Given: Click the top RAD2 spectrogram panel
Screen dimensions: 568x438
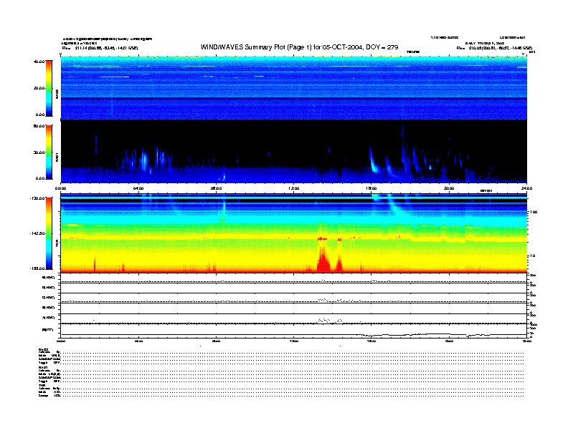Looking at the screenshot, I should [x=293, y=87].
